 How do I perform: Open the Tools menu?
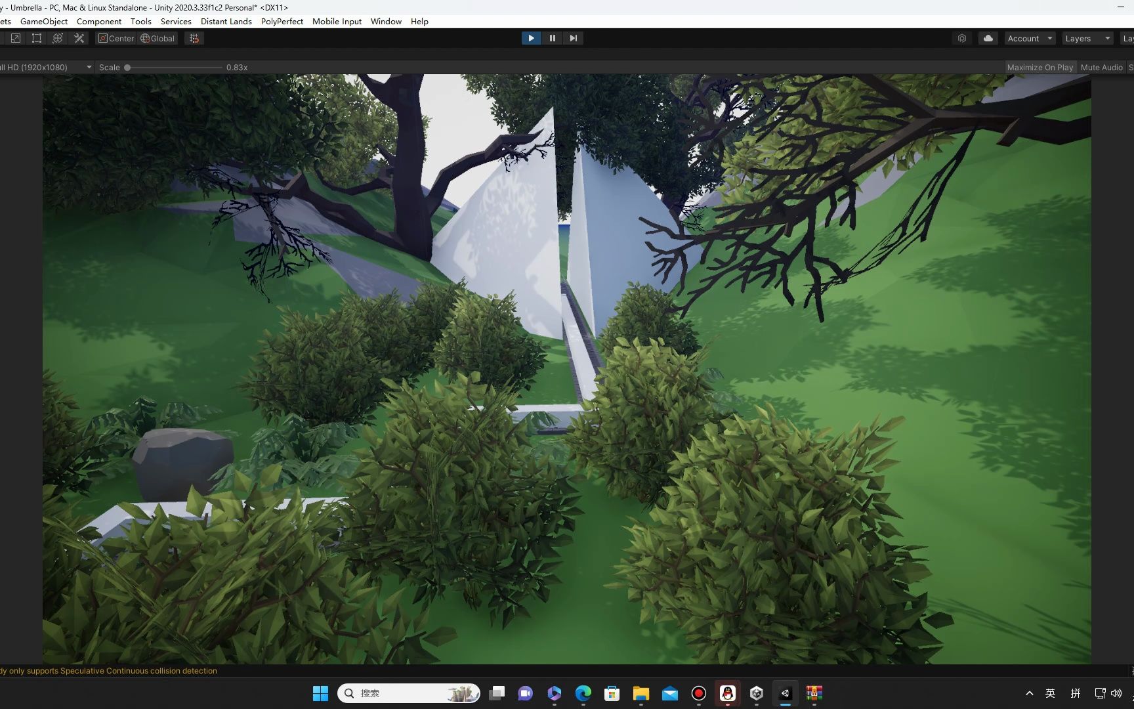click(x=140, y=21)
